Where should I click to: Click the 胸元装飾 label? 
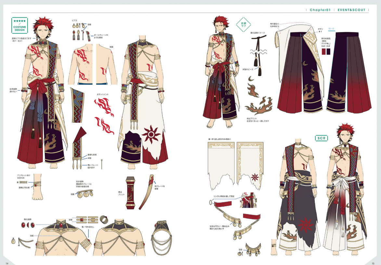(27, 219)
